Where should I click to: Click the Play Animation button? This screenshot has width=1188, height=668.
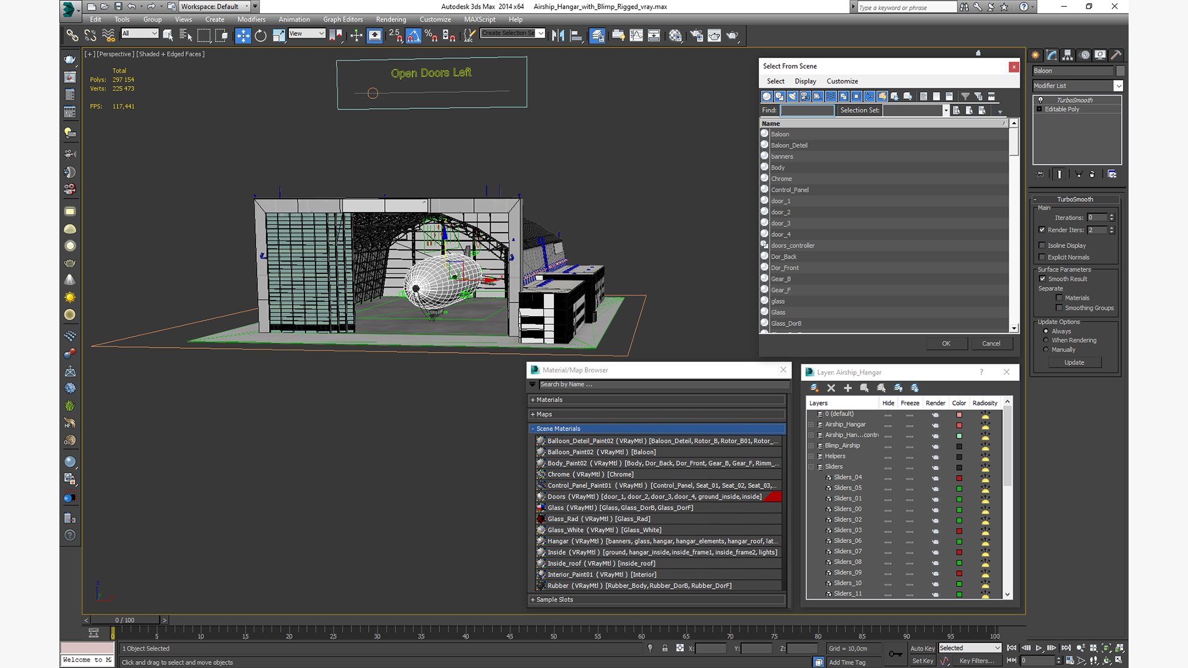pyautogui.click(x=1039, y=648)
